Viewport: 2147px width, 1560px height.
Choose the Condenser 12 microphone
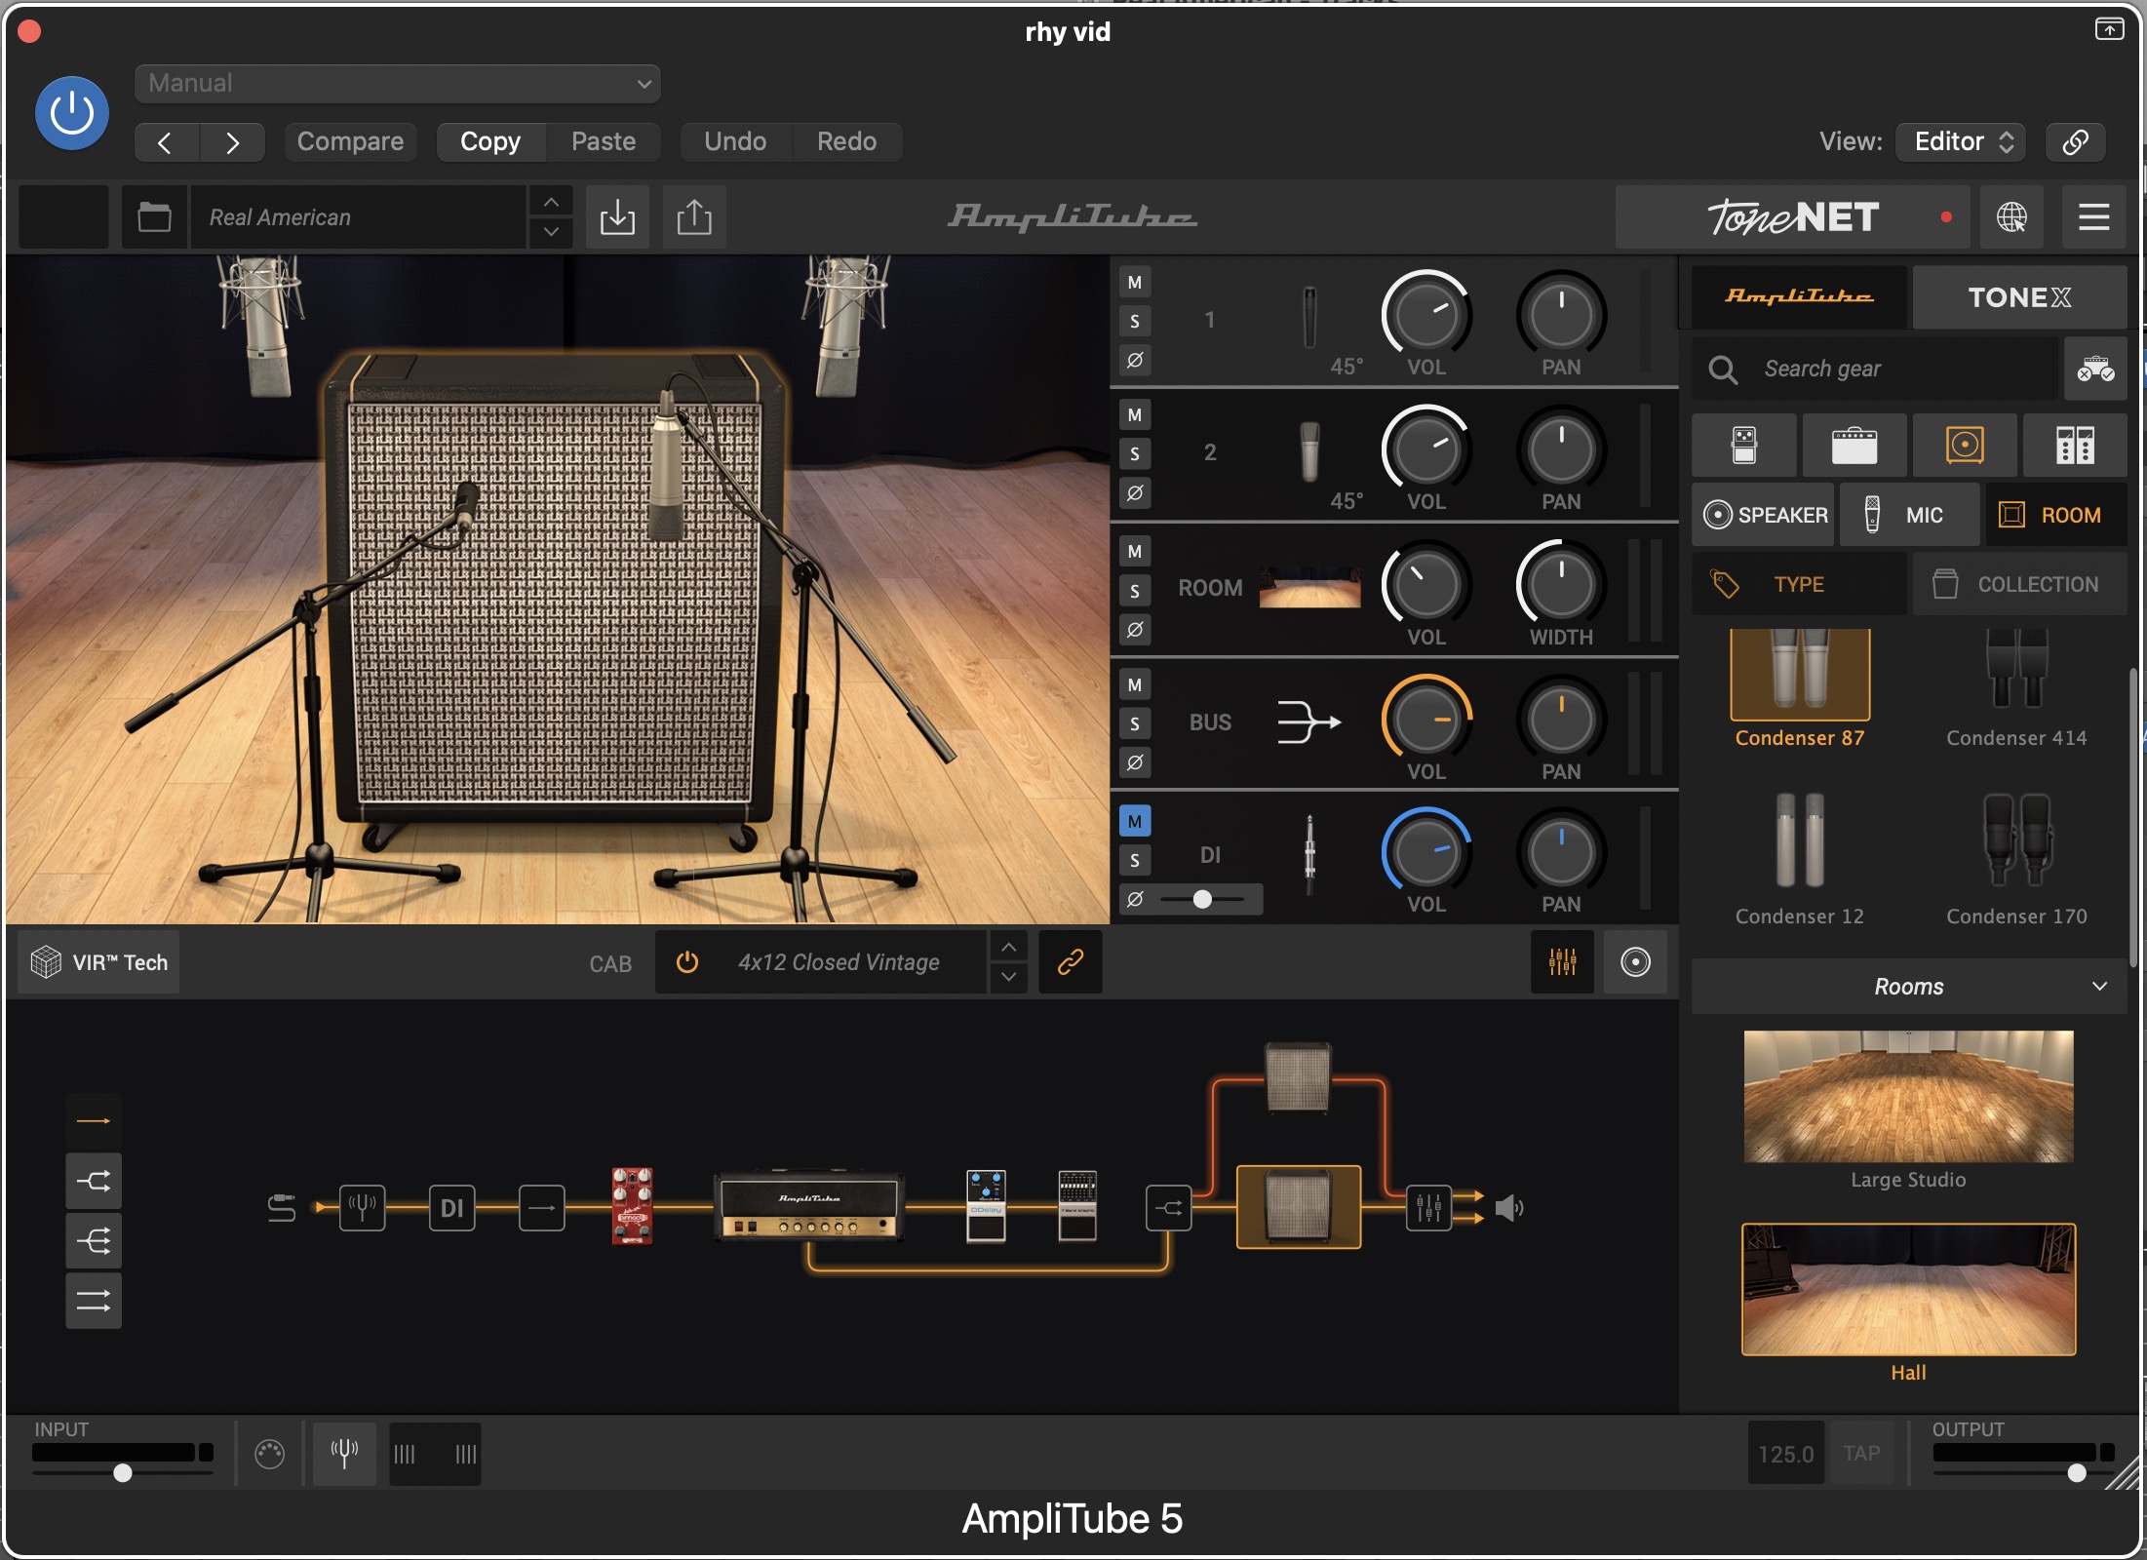(x=1800, y=858)
